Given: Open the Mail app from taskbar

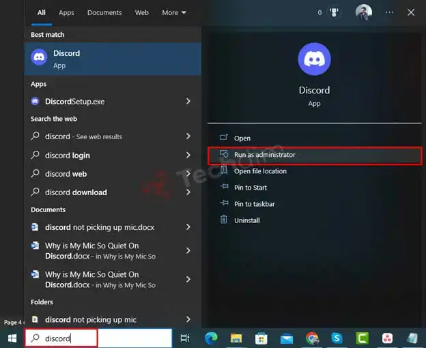Looking at the screenshot, I should click(287, 338).
